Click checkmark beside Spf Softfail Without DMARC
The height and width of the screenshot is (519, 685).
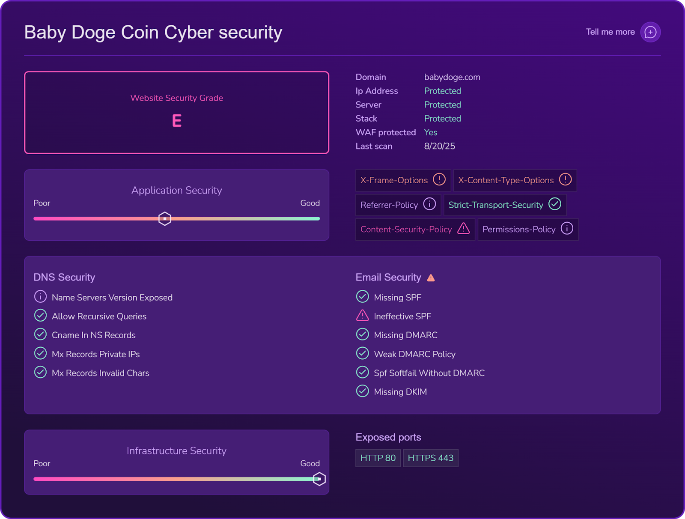tap(362, 372)
